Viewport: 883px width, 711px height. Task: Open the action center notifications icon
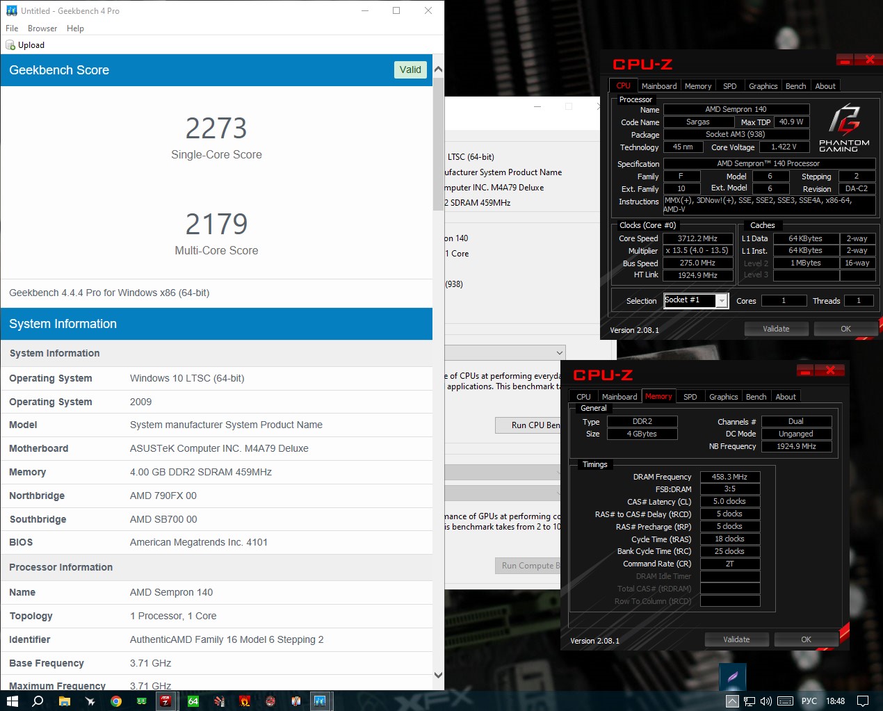pos(863,701)
